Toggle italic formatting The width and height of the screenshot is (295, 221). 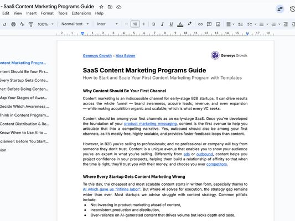pos(162,24)
